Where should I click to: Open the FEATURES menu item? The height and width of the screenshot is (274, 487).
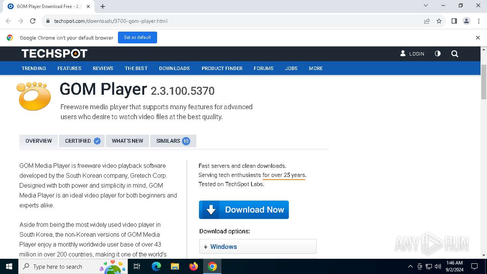click(x=69, y=68)
